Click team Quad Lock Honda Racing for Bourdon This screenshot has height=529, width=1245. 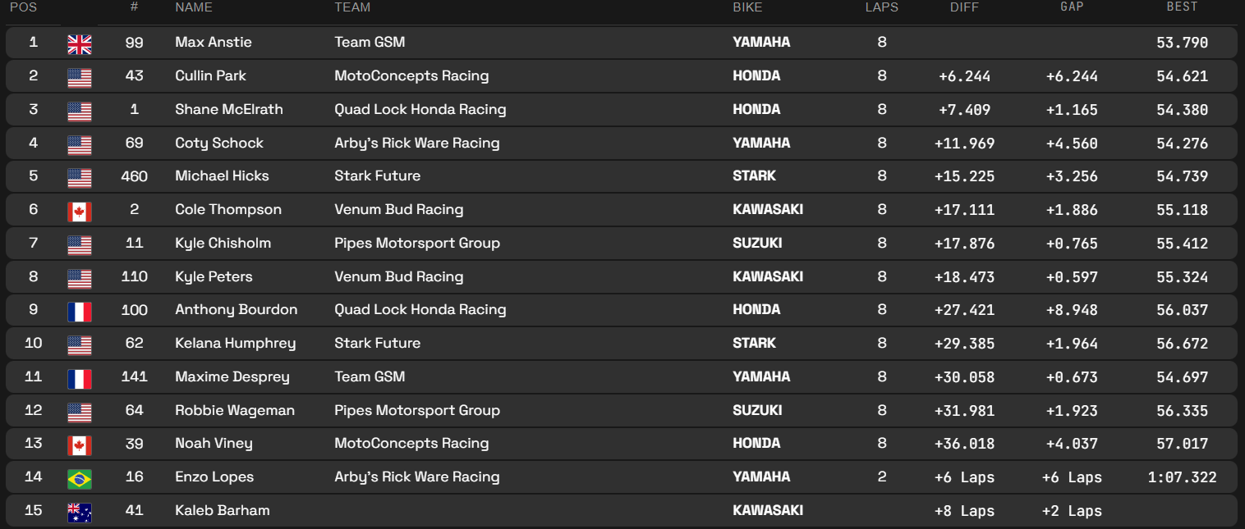tap(420, 309)
